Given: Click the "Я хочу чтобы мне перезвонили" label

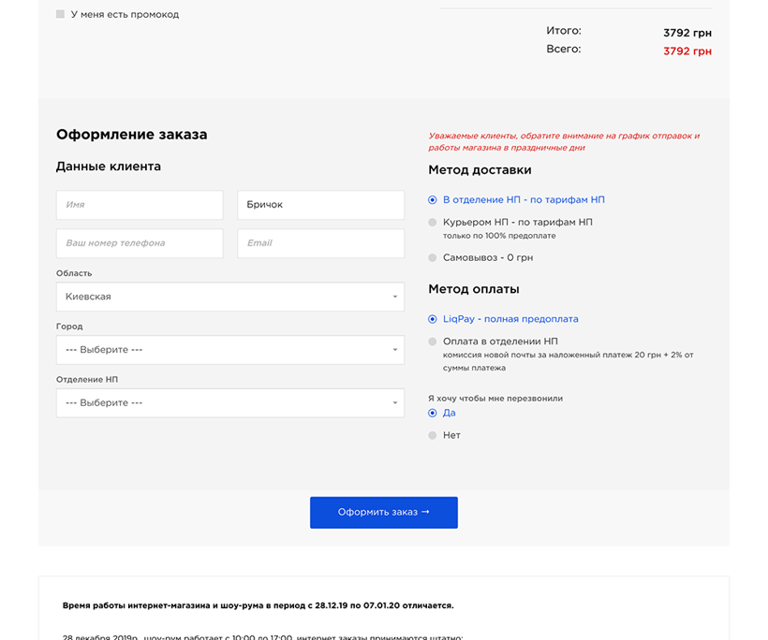Looking at the screenshot, I should pos(495,399).
